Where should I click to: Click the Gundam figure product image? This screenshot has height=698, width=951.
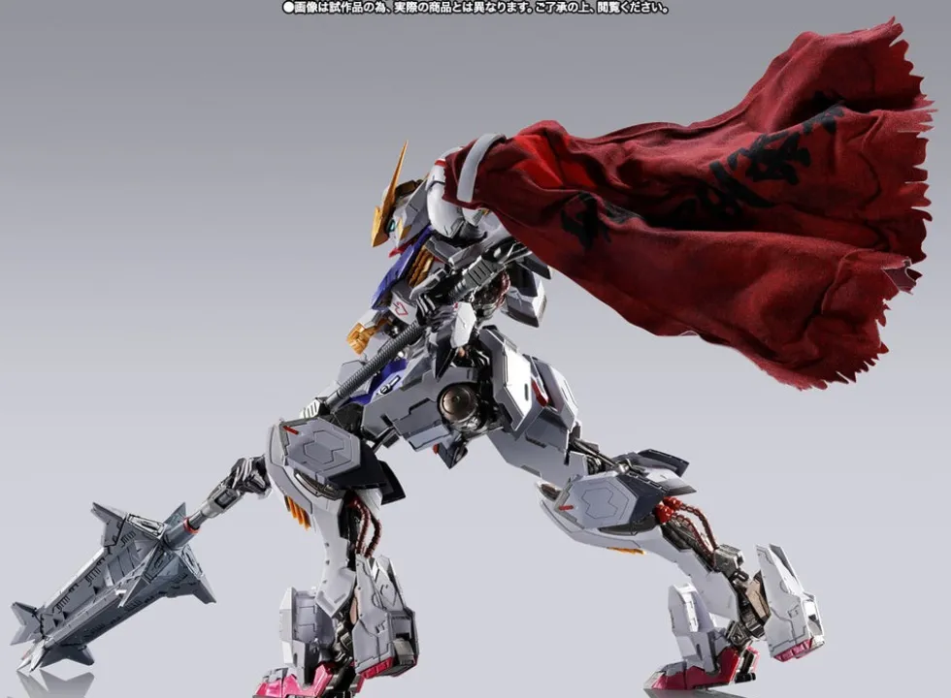[x=475, y=356]
